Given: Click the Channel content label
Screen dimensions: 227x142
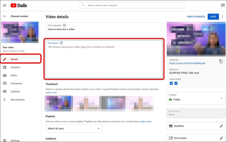Looking at the screenshot, I should pos(19,16).
